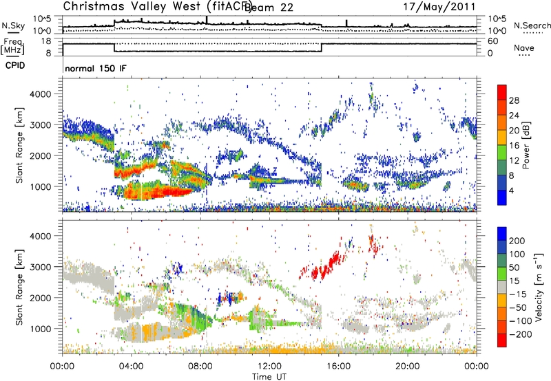This screenshot has height=381, width=551.
Task: Pick the bottom red segment of Velocity colorbar
Action: [x=502, y=340]
